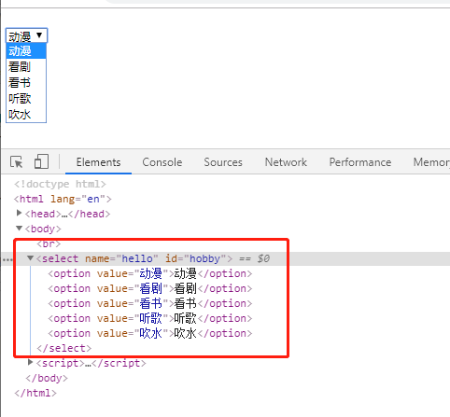This screenshot has height=417, width=450.
Task: Select the closing </body> tag line
Action: 47,378
